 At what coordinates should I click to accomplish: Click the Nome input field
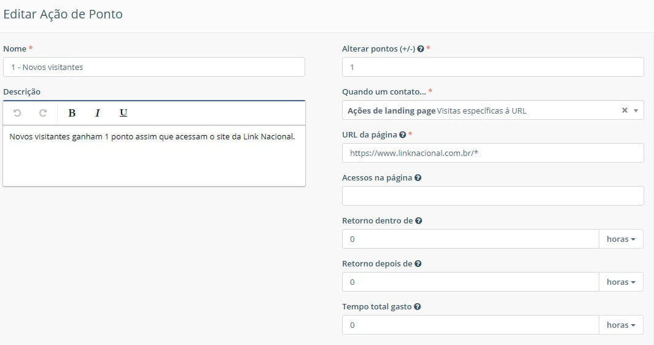click(154, 67)
